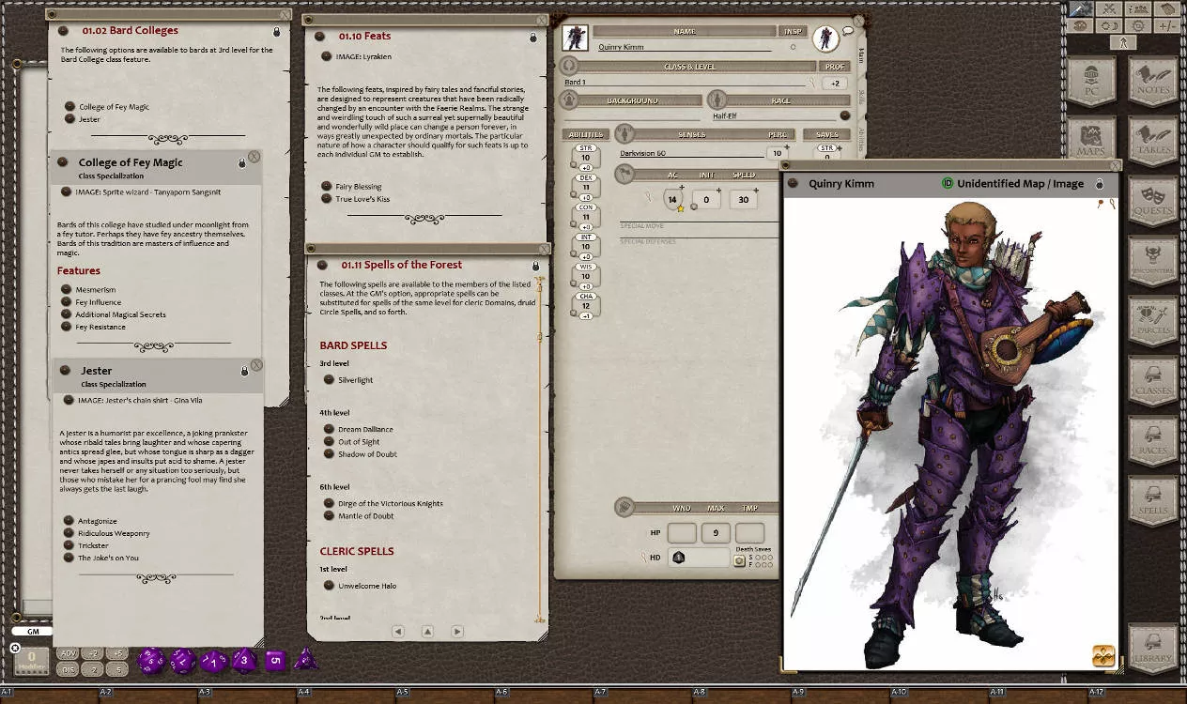
Task: Click the scrollbar in the Spells of the Forest window
Action: 540,451
